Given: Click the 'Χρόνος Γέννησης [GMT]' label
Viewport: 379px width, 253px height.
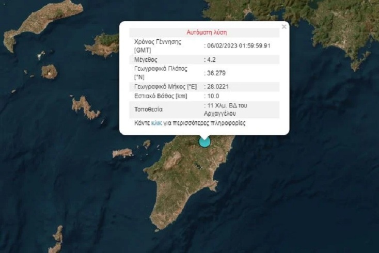Looking at the screenshot, I should [x=157, y=46].
